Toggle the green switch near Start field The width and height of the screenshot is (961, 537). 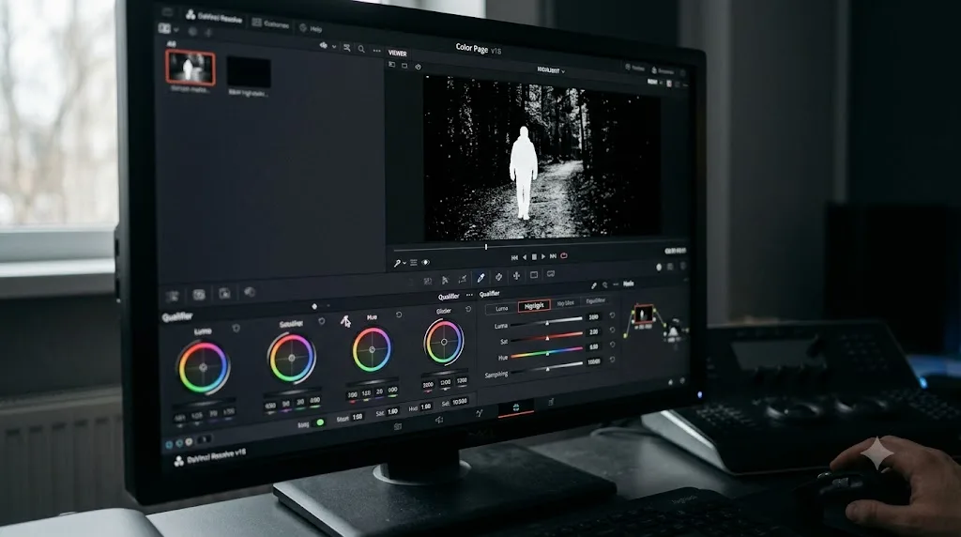pos(320,423)
